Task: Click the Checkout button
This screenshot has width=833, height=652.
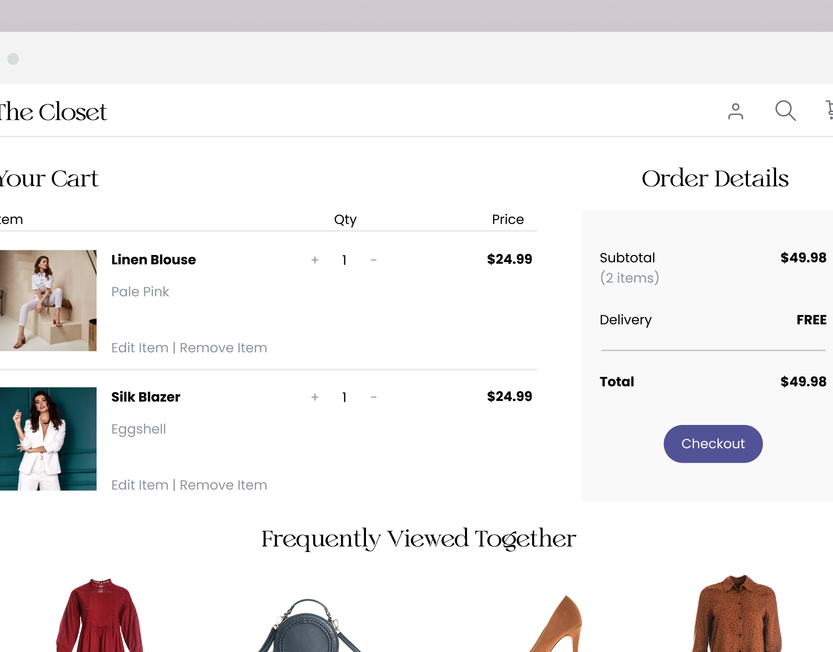Action: pyautogui.click(x=713, y=444)
